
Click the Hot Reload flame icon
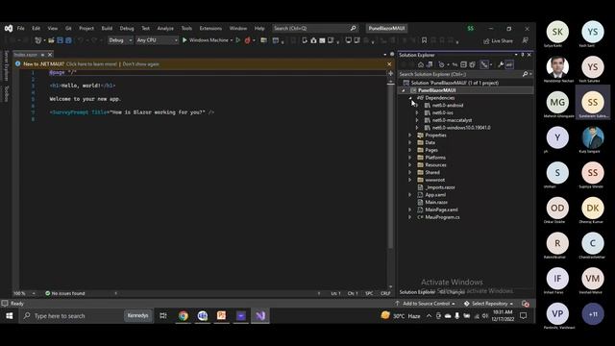[247, 40]
